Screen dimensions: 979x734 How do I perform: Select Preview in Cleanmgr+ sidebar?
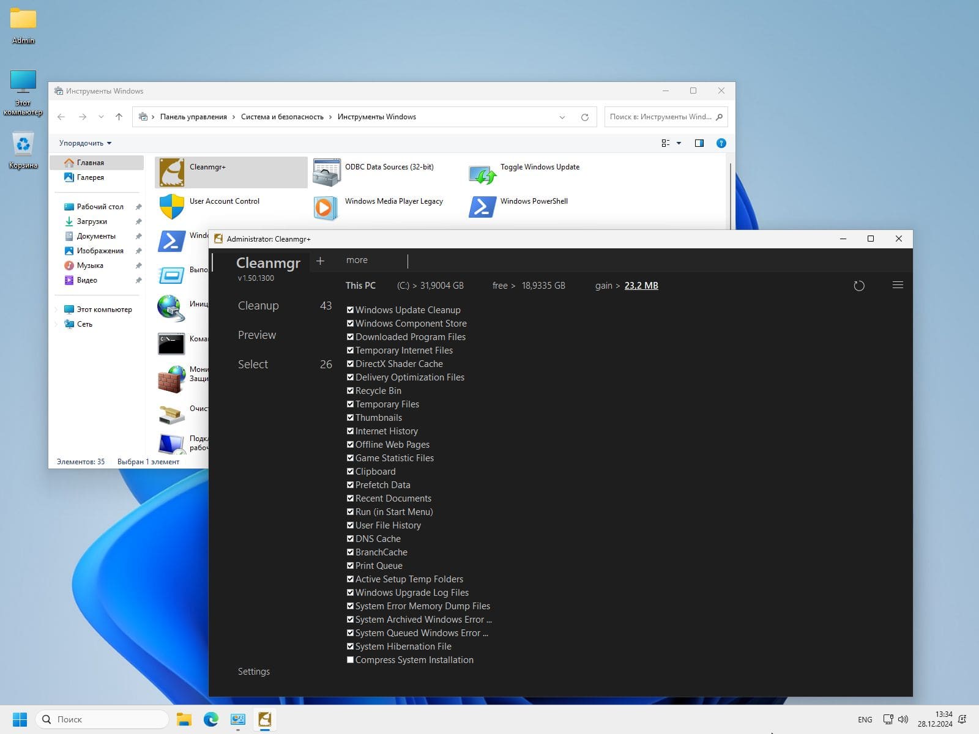click(x=257, y=335)
